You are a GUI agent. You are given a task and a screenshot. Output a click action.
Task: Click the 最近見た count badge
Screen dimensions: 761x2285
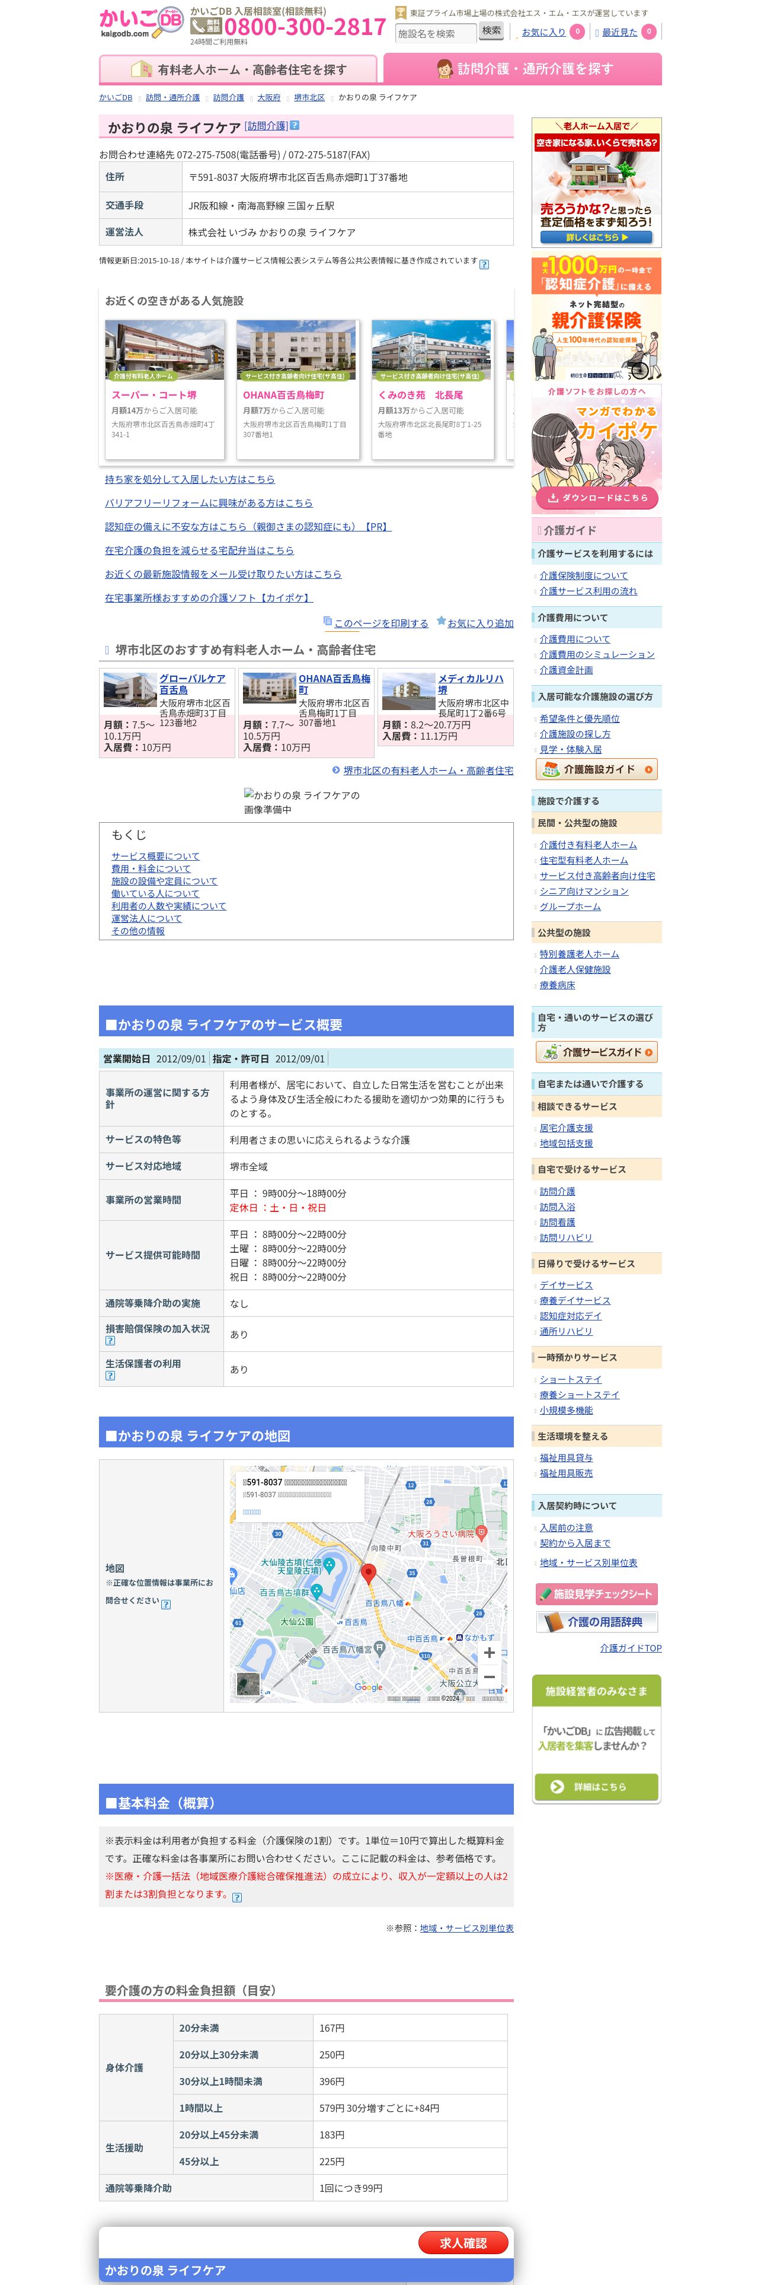(648, 32)
